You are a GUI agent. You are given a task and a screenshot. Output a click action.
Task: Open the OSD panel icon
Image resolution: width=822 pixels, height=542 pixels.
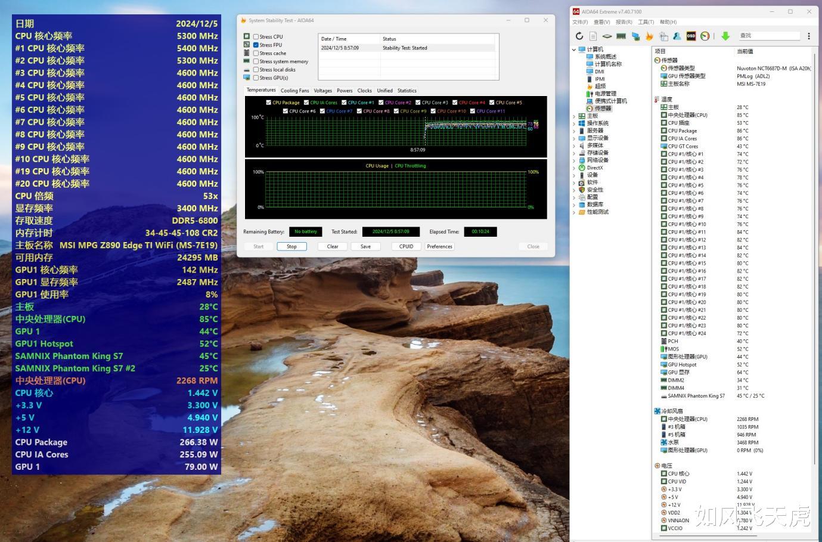coord(691,36)
